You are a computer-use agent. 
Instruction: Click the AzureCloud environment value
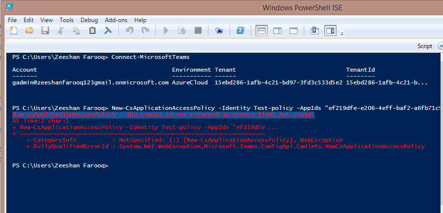point(190,82)
